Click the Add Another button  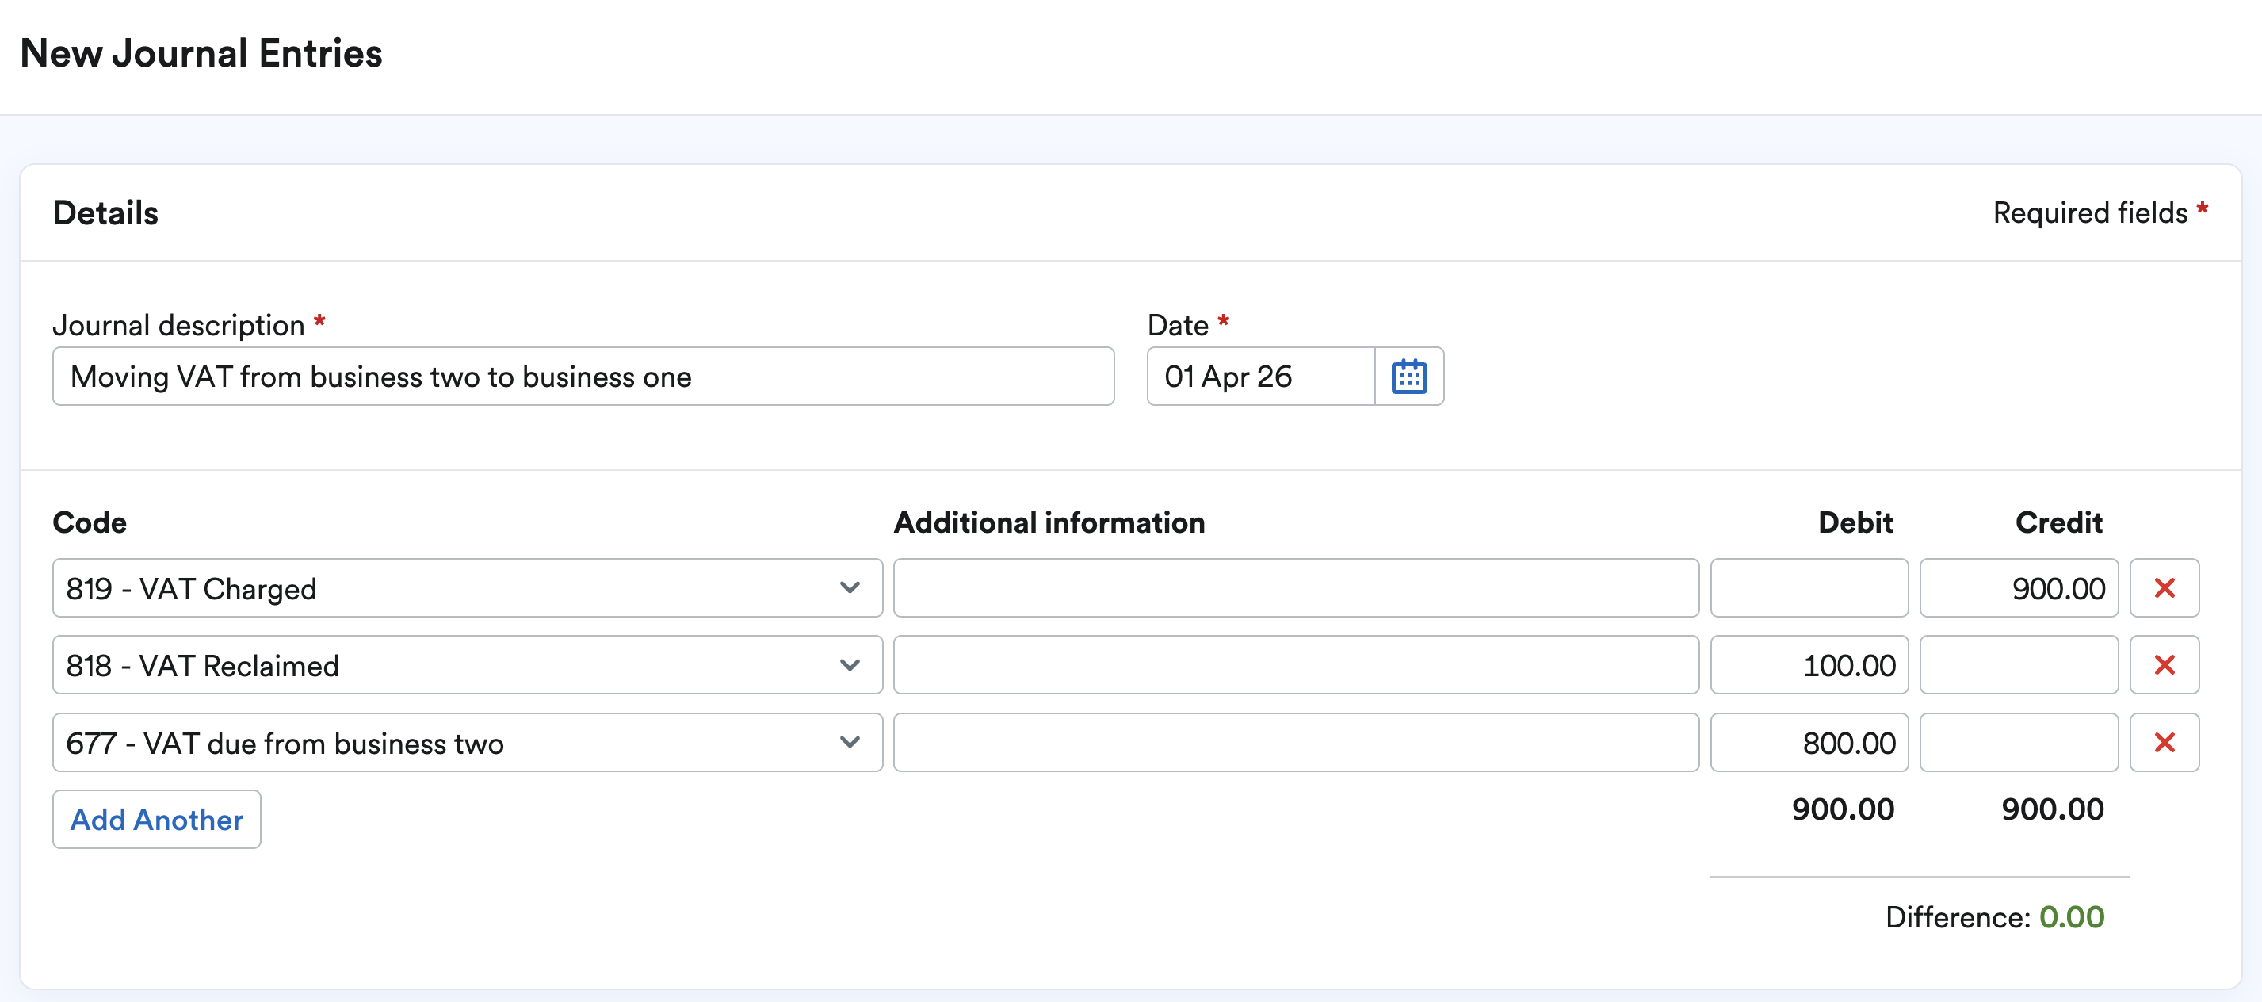coord(156,820)
